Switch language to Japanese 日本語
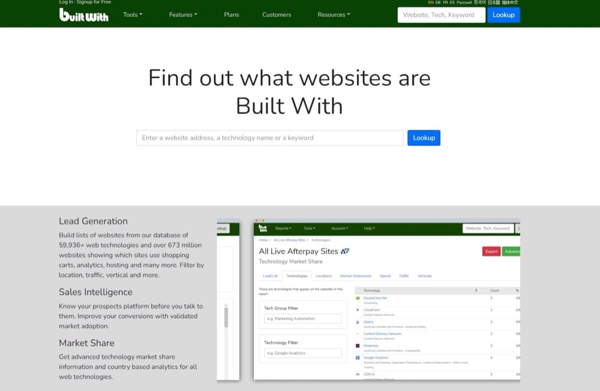Image resolution: width=600 pixels, height=391 pixels. (494, 2)
